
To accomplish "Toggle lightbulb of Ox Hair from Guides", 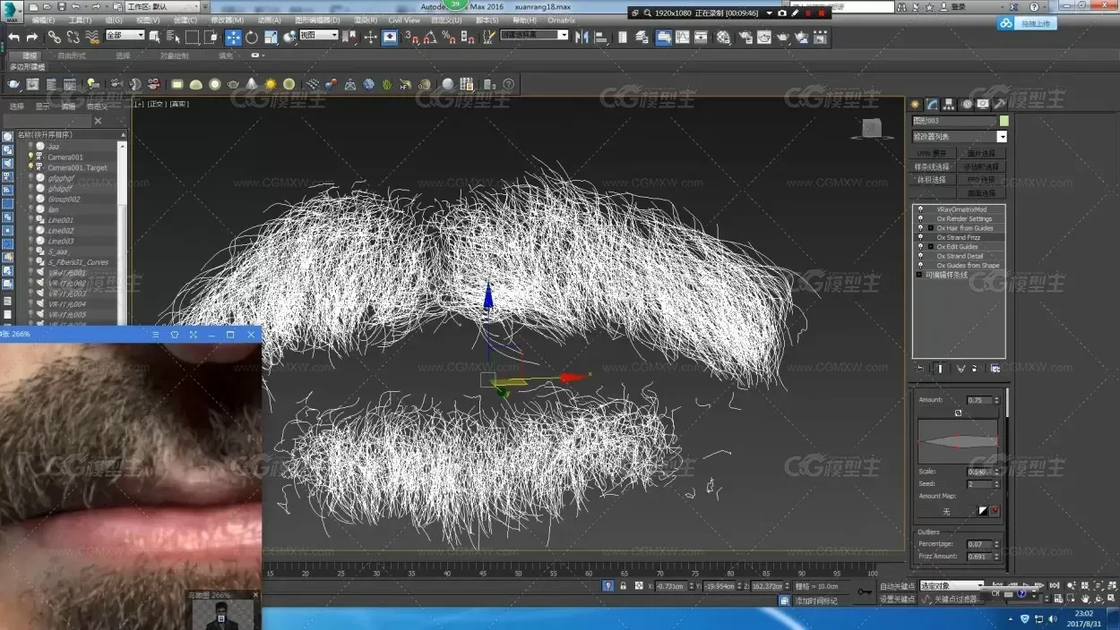I will [920, 228].
